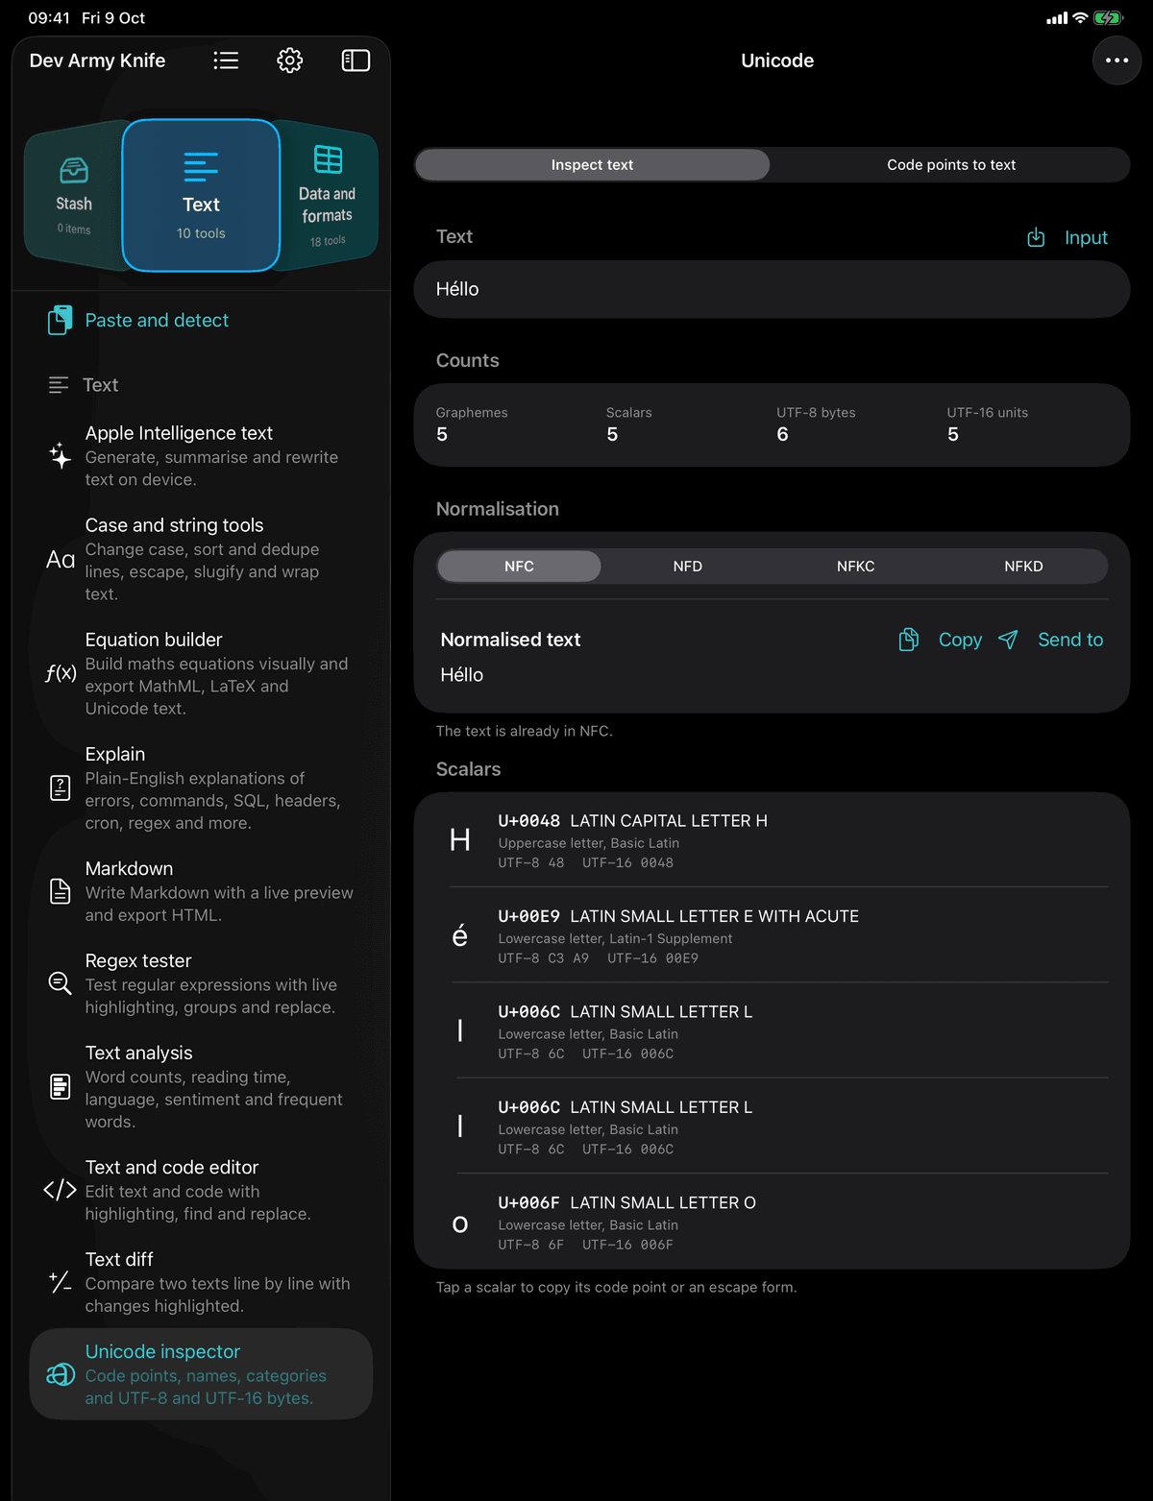Click the Scalars count value 5

tap(612, 434)
